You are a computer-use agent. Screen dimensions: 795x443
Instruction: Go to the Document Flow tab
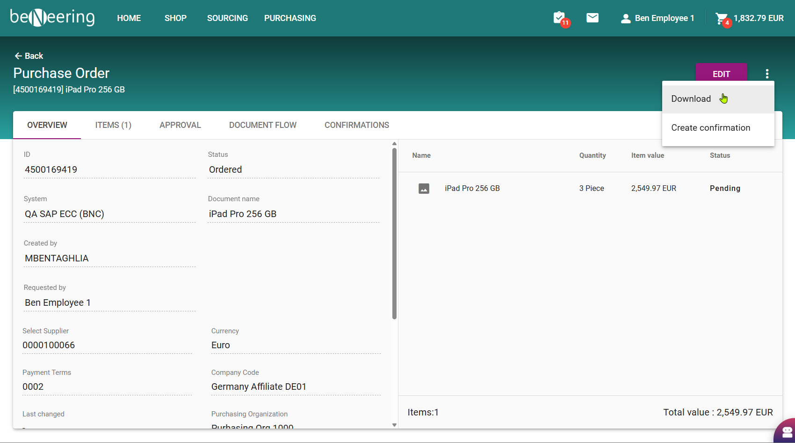(x=262, y=125)
